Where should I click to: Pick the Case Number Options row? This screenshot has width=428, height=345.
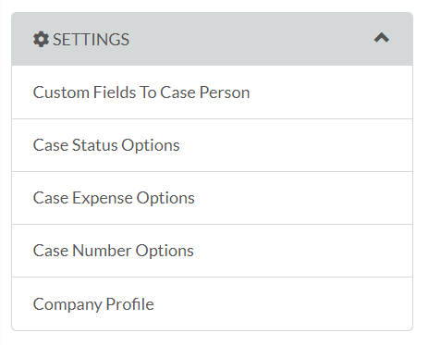pos(212,251)
